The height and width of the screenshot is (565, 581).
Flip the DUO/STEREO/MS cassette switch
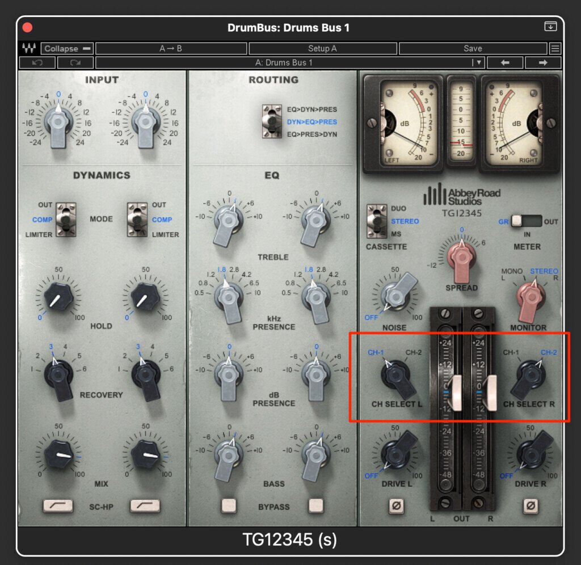click(377, 221)
